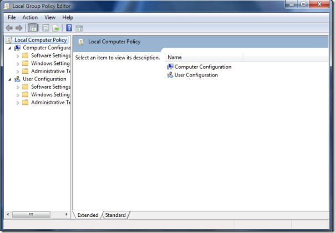Screen dimensions: 335x233
Task: Click the Export List toolbar icon
Action: pyautogui.click(x=56, y=28)
